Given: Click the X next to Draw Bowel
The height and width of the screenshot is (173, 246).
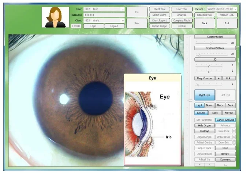Looking at the screenshot, I should 234,137.
